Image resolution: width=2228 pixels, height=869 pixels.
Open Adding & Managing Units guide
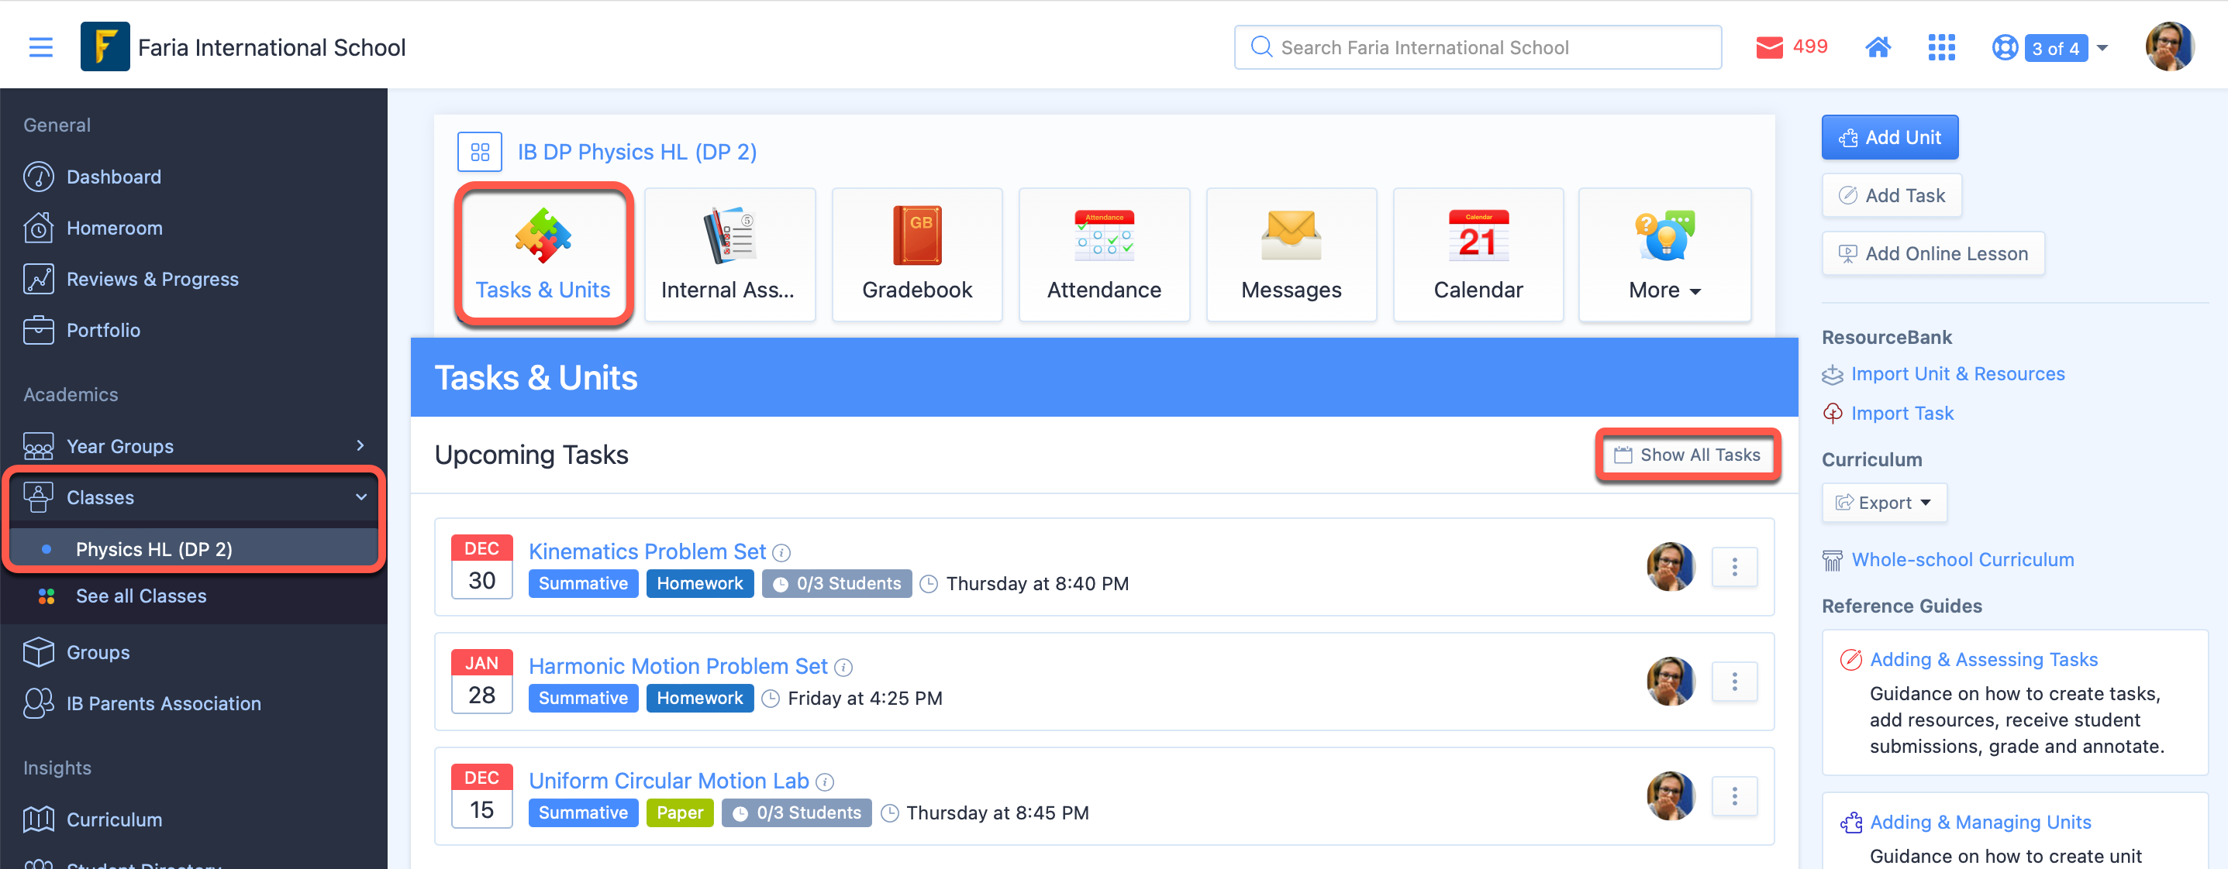[x=1980, y=822]
